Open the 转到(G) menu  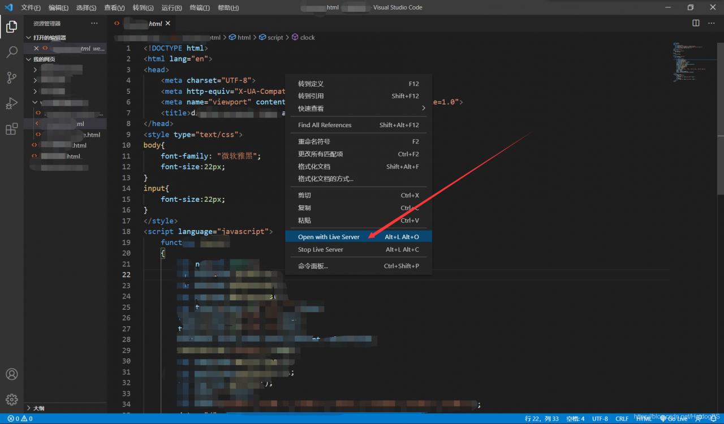point(143,7)
